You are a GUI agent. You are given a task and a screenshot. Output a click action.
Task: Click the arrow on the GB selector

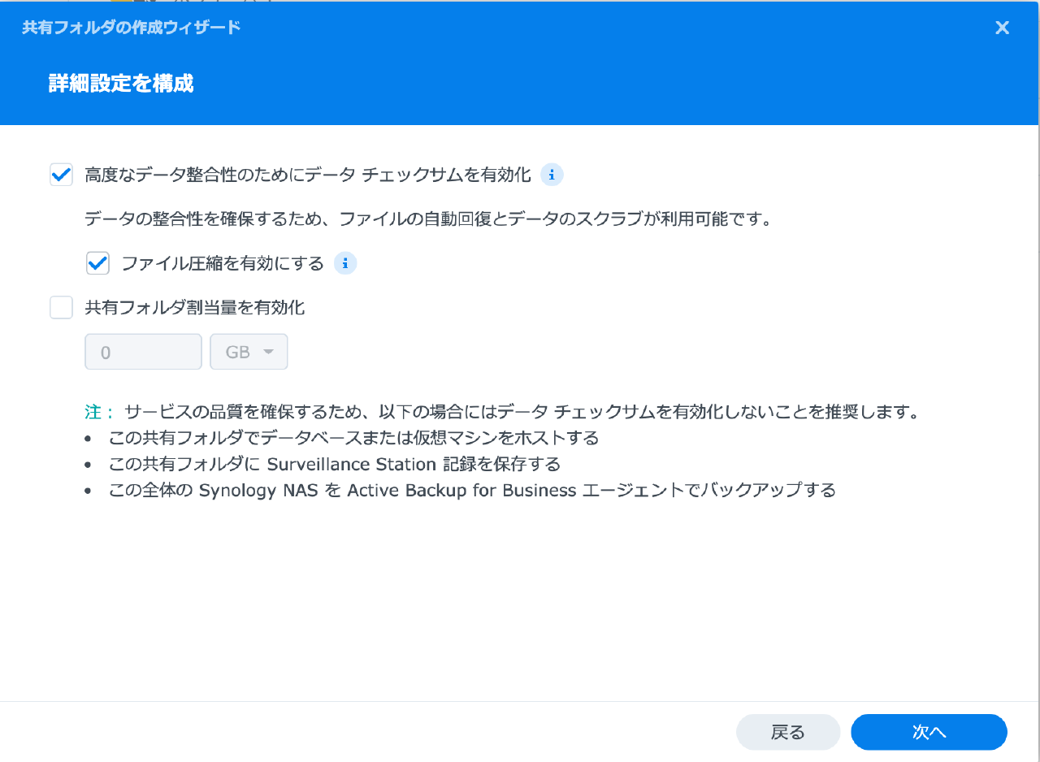(268, 352)
